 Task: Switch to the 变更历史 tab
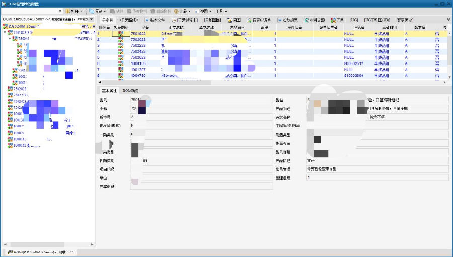click(405, 20)
